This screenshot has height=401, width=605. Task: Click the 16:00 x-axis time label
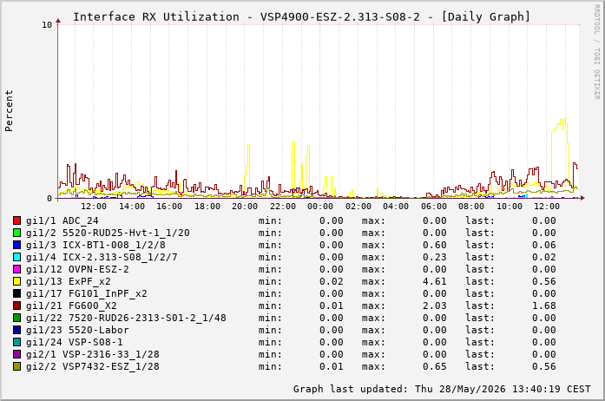[169, 207]
